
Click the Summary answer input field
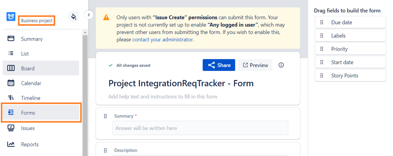(x=200, y=128)
